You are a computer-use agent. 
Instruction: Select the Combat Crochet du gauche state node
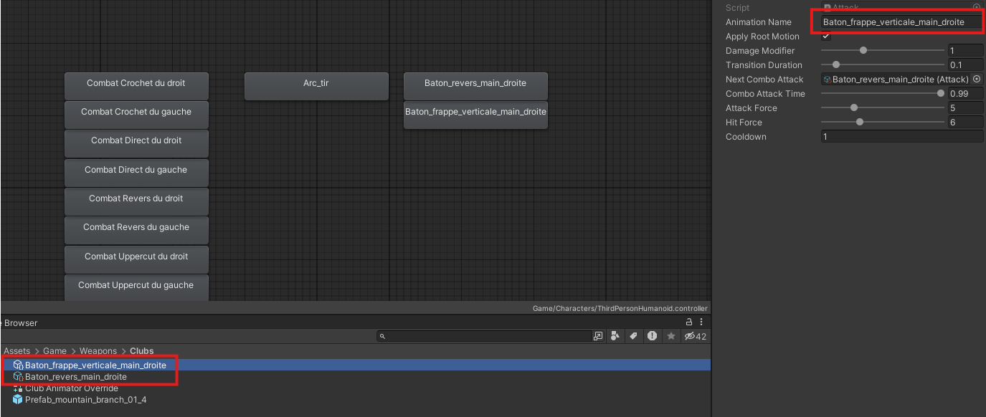coord(136,115)
